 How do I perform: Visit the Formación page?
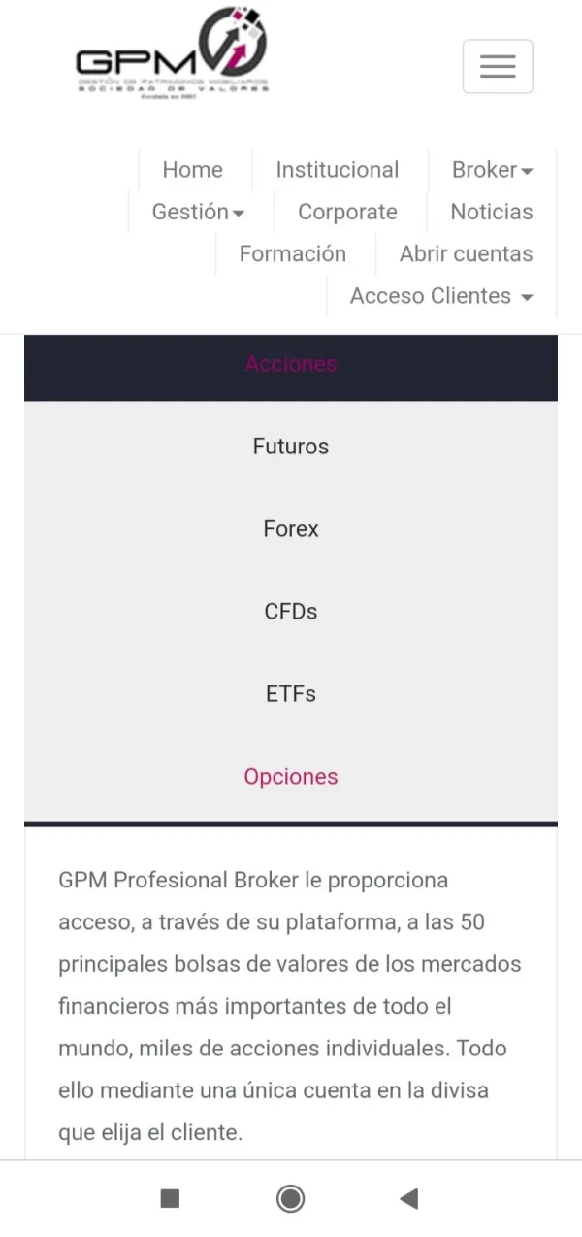tap(292, 253)
